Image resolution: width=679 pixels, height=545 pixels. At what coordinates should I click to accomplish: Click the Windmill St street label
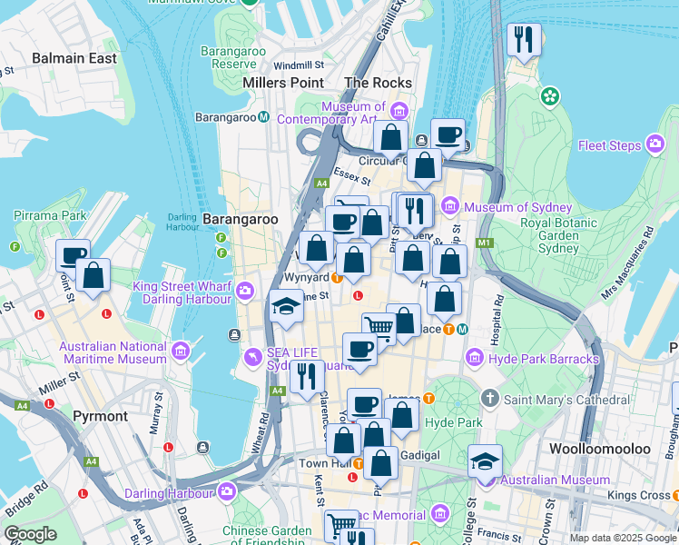click(299, 65)
